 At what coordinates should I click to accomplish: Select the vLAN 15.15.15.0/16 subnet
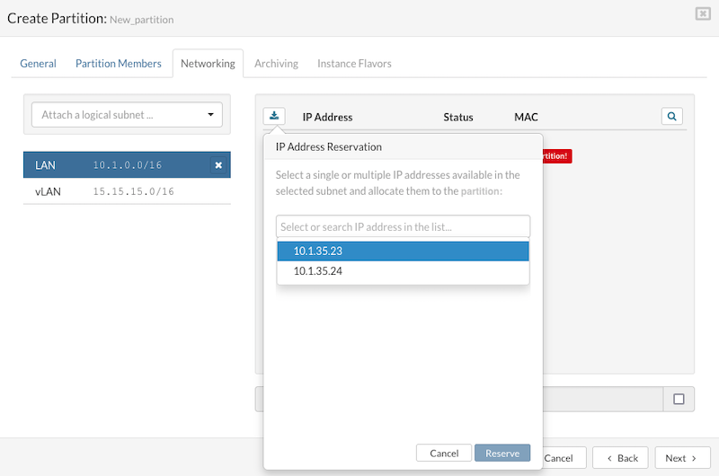[x=127, y=191]
